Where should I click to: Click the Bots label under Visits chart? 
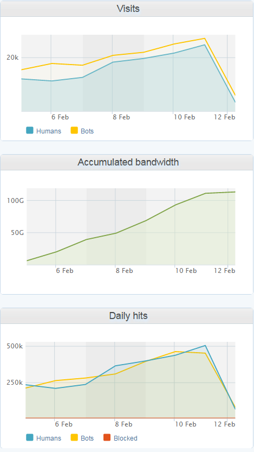click(x=87, y=131)
